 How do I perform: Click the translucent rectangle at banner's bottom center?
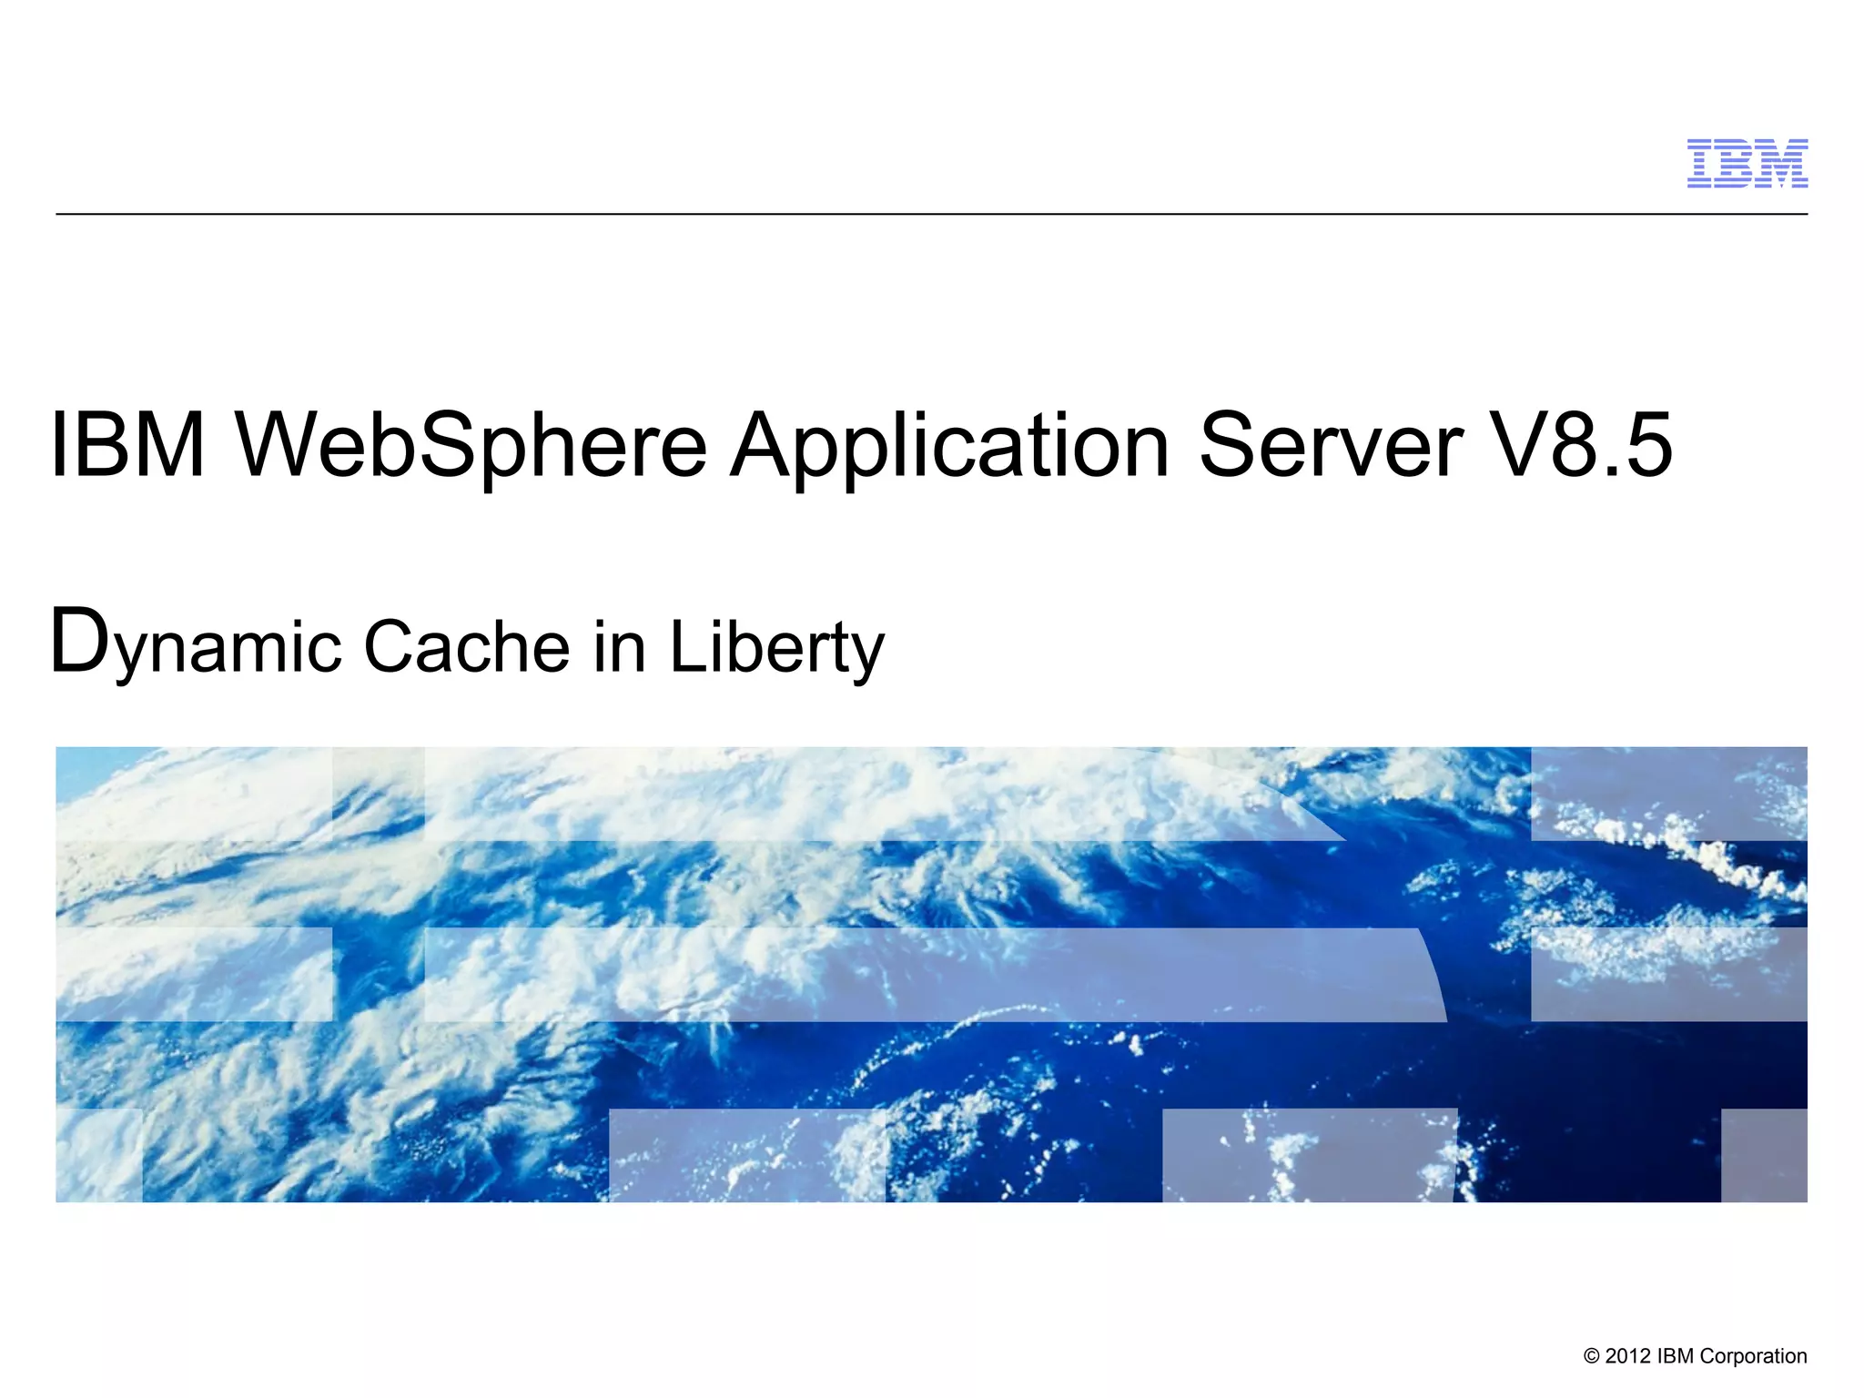coord(746,1155)
